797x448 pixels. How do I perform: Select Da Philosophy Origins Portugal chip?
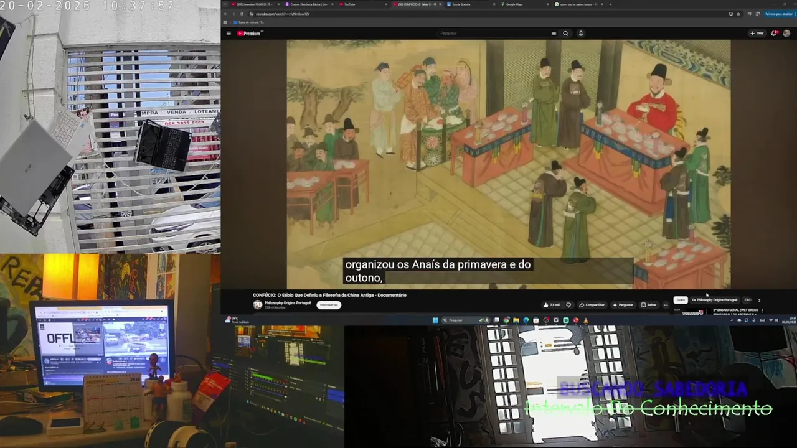(x=714, y=300)
